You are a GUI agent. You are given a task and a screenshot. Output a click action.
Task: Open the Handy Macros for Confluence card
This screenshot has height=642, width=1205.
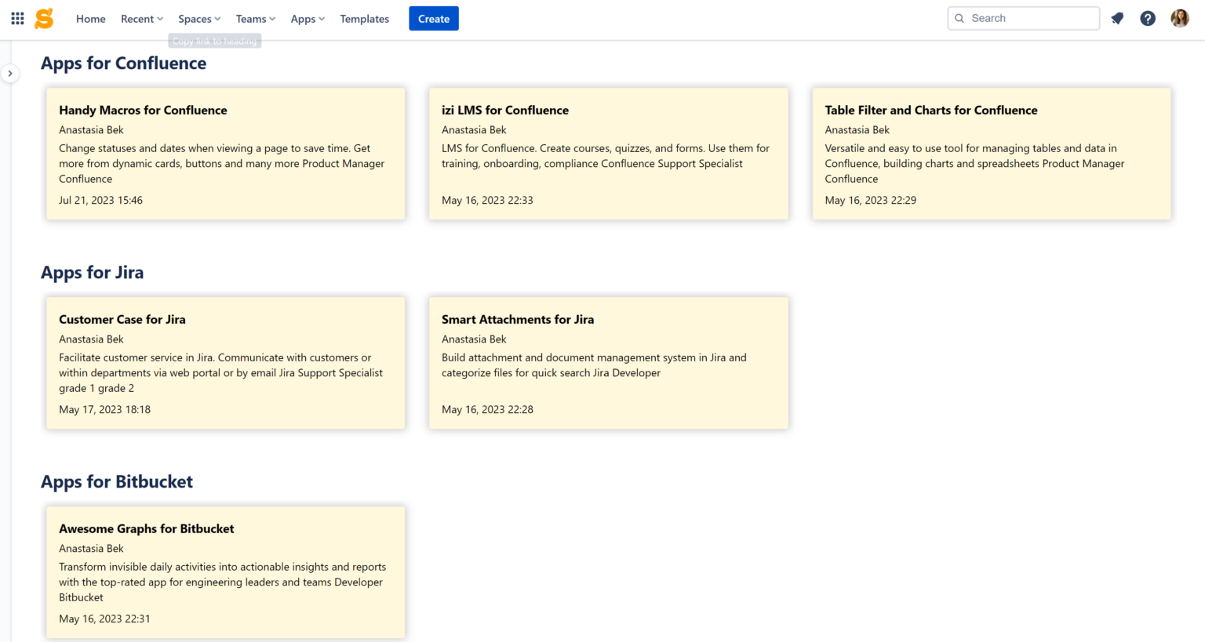(x=225, y=154)
